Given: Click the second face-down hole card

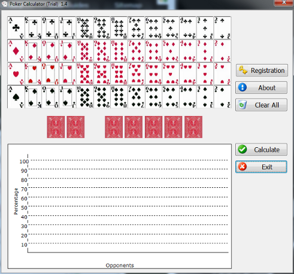Looking at the screenshot, I should (75, 127).
